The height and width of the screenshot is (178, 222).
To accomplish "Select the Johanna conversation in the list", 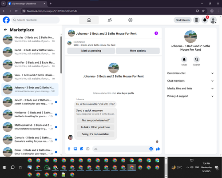I will pos(30,89).
